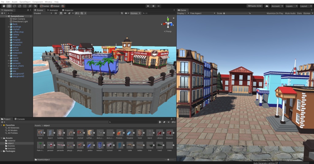314x164 pixels.
Task: Click the Play button to start the game
Action: click(148, 6)
